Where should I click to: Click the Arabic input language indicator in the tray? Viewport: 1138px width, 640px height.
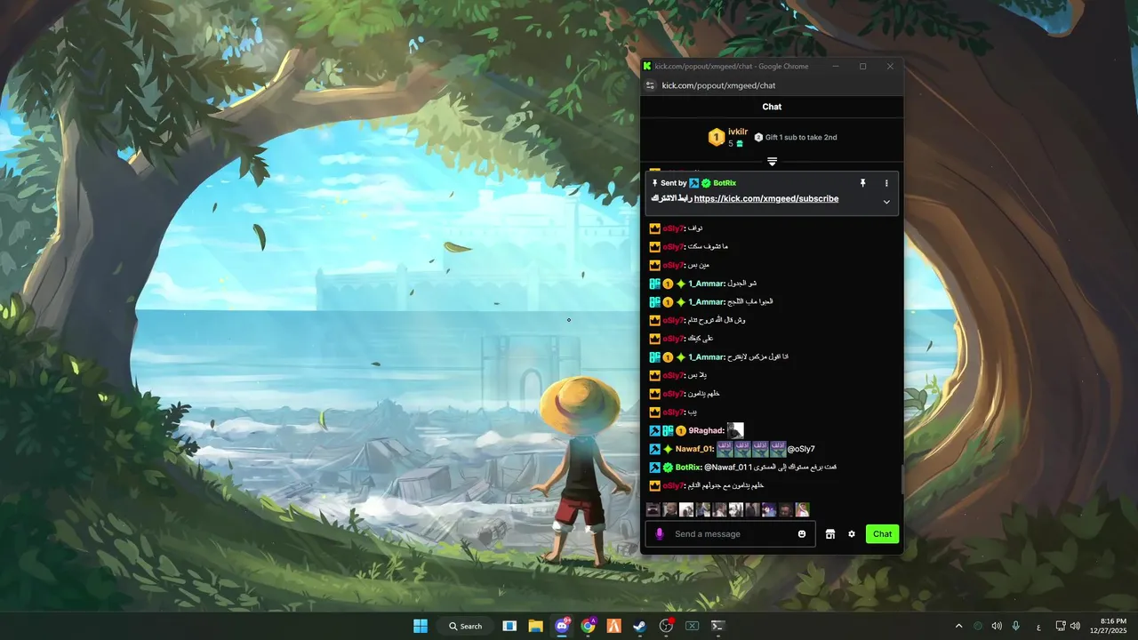[1038, 627]
